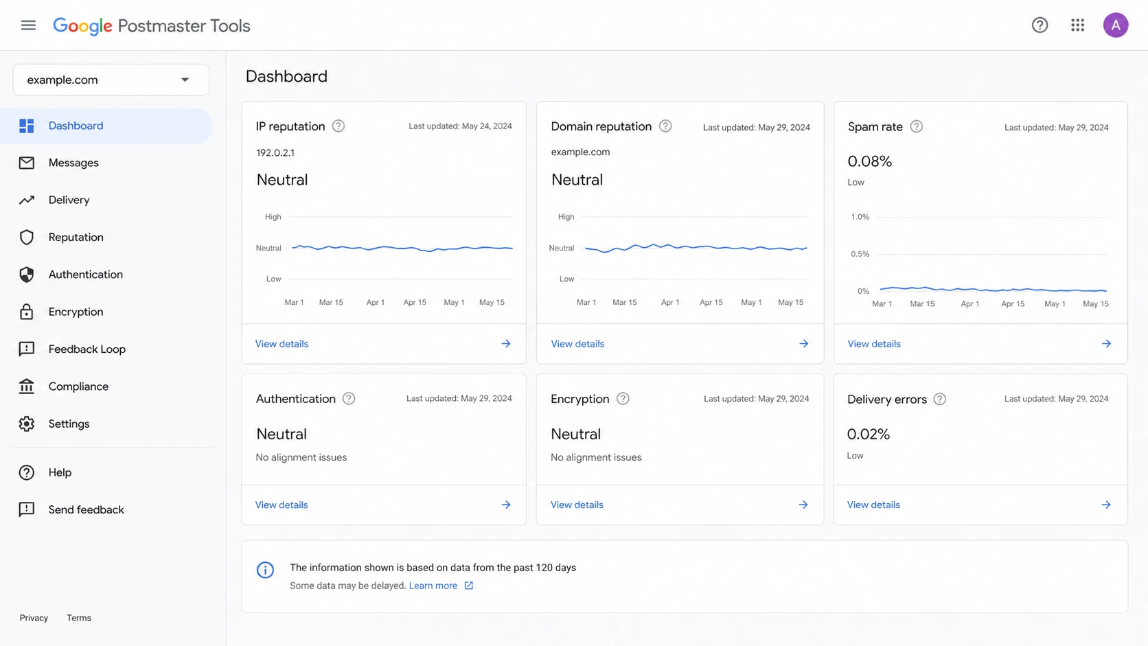Viewport: 1148px width, 646px height.
Task: Open the Compliance section
Action: [78, 387]
